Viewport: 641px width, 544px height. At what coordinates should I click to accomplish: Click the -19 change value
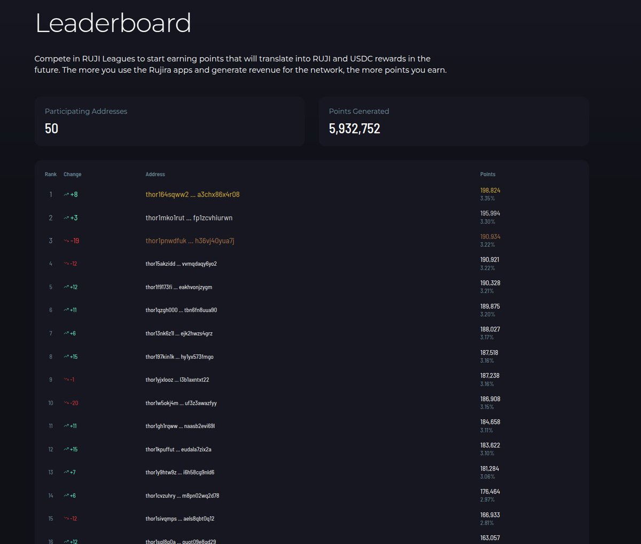coord(75,241)
